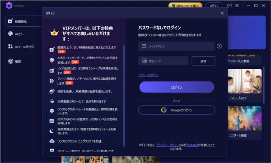Viewport: 271px width, 163px height.
Task: Open the 動画強化 sidebar tab
Action: 24,21
